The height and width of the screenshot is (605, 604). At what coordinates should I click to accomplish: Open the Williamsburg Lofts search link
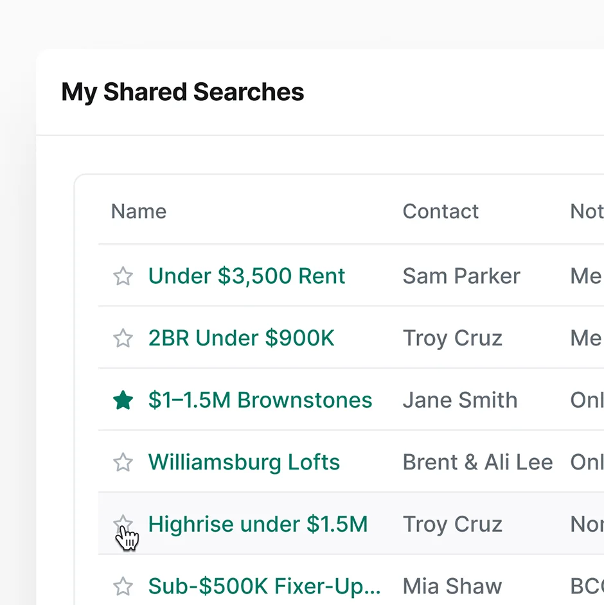244,462
